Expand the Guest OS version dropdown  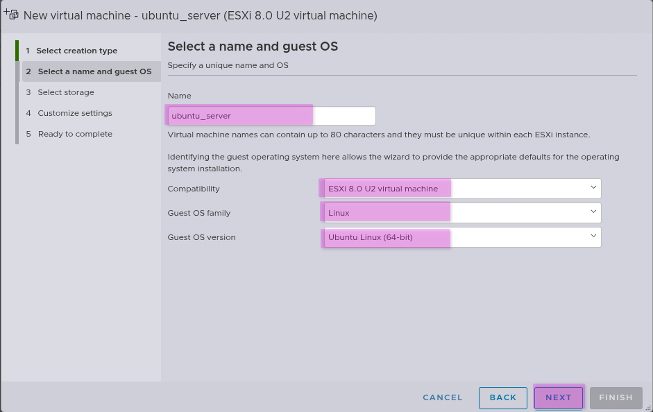460,237
